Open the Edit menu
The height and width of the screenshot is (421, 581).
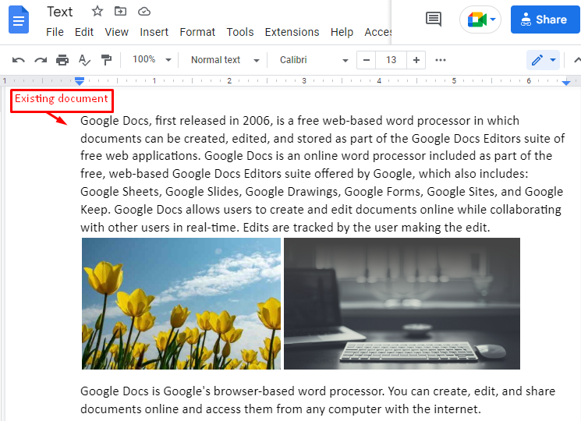(x=84, y=32)
